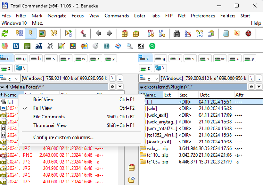263x185 pixels.
Task: Select the PNG file sized 2.048.000
Action: (59, 155)
